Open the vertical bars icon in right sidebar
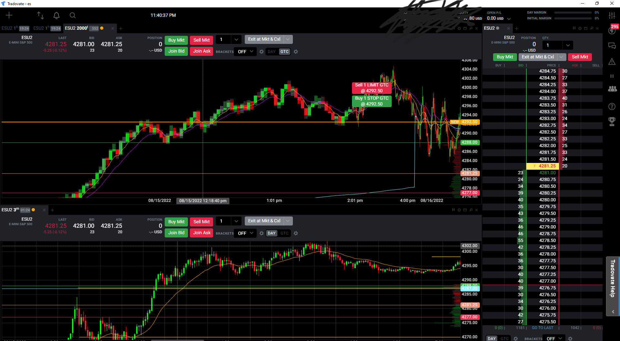Viewport: 620px width, 341px height. click(x=612, y=76)
